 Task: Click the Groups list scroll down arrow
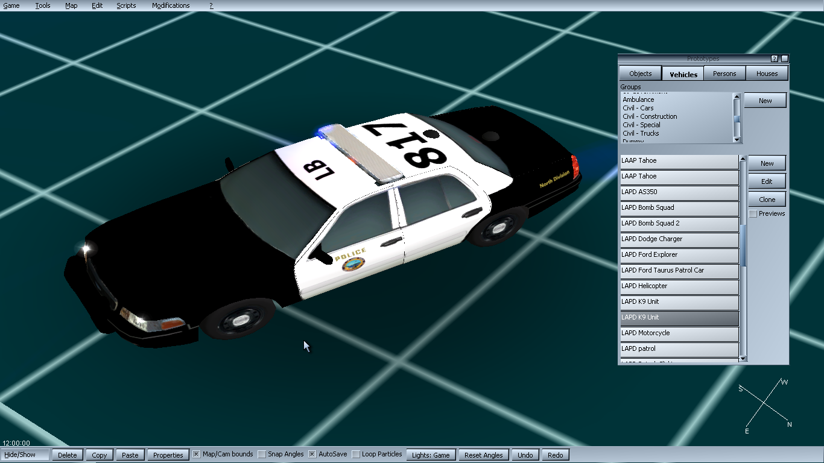click(x=737, y=139)
